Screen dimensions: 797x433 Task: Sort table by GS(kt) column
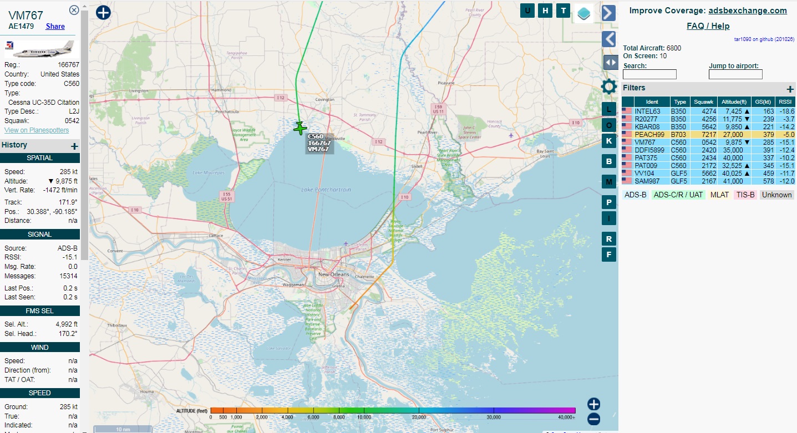(x=763, y=102)
